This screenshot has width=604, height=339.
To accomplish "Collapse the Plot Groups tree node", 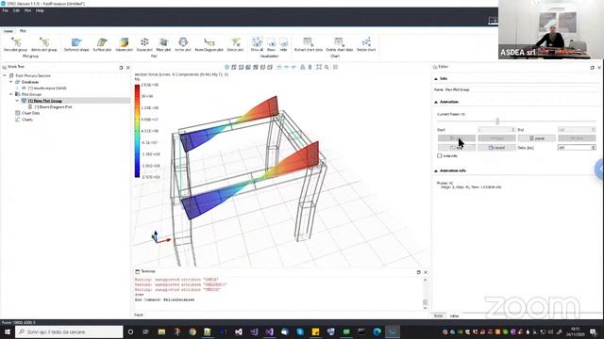I will (11, 94).
